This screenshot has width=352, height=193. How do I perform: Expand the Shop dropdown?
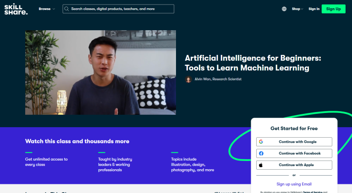click(297, 9)
